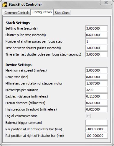
Task: Close the StackShot Controller window
Action: click(x=106, y=2)
